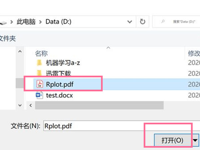Open the dropdown arrow beside 打开(O)
200x150 pixels.
coord(196,140)
